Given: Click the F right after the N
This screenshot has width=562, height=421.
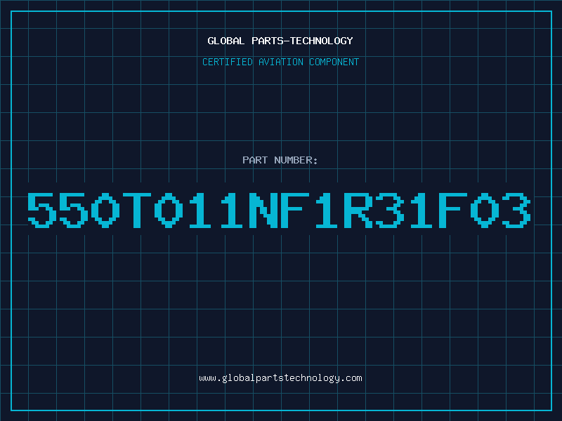Looking at the screenshot, I should (295, 210).
